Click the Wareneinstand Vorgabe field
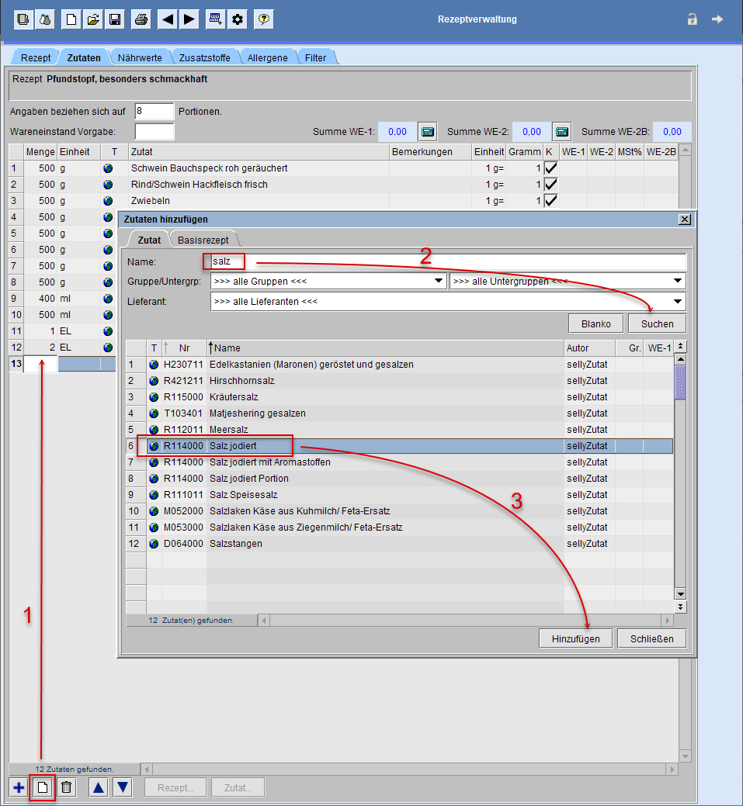 coord(155,132)
